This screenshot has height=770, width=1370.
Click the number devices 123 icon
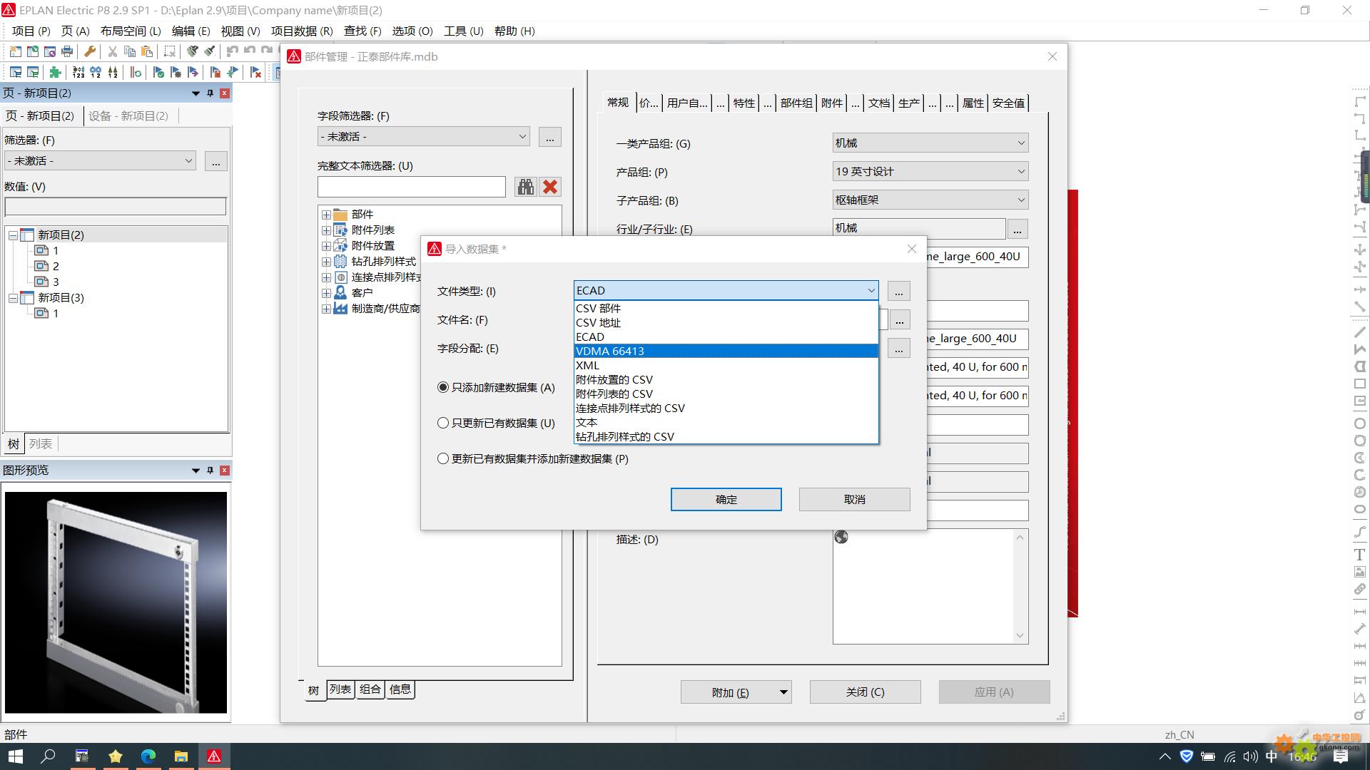(x=78, y=72)
